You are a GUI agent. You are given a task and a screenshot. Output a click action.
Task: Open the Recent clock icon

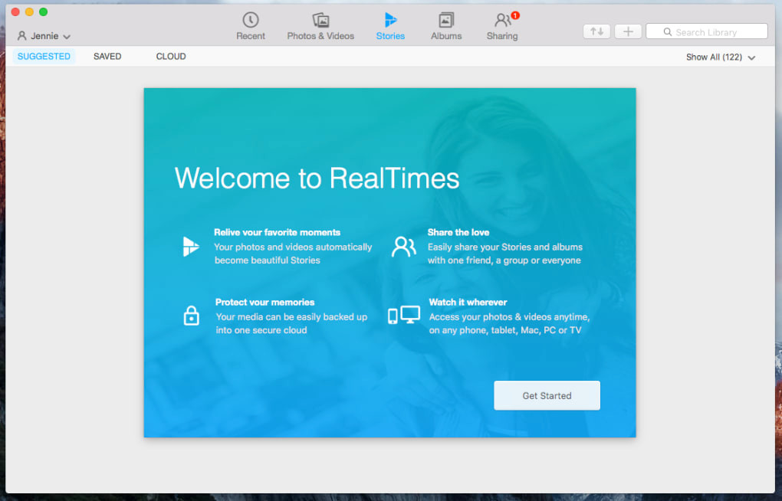(x=251, y=20)
